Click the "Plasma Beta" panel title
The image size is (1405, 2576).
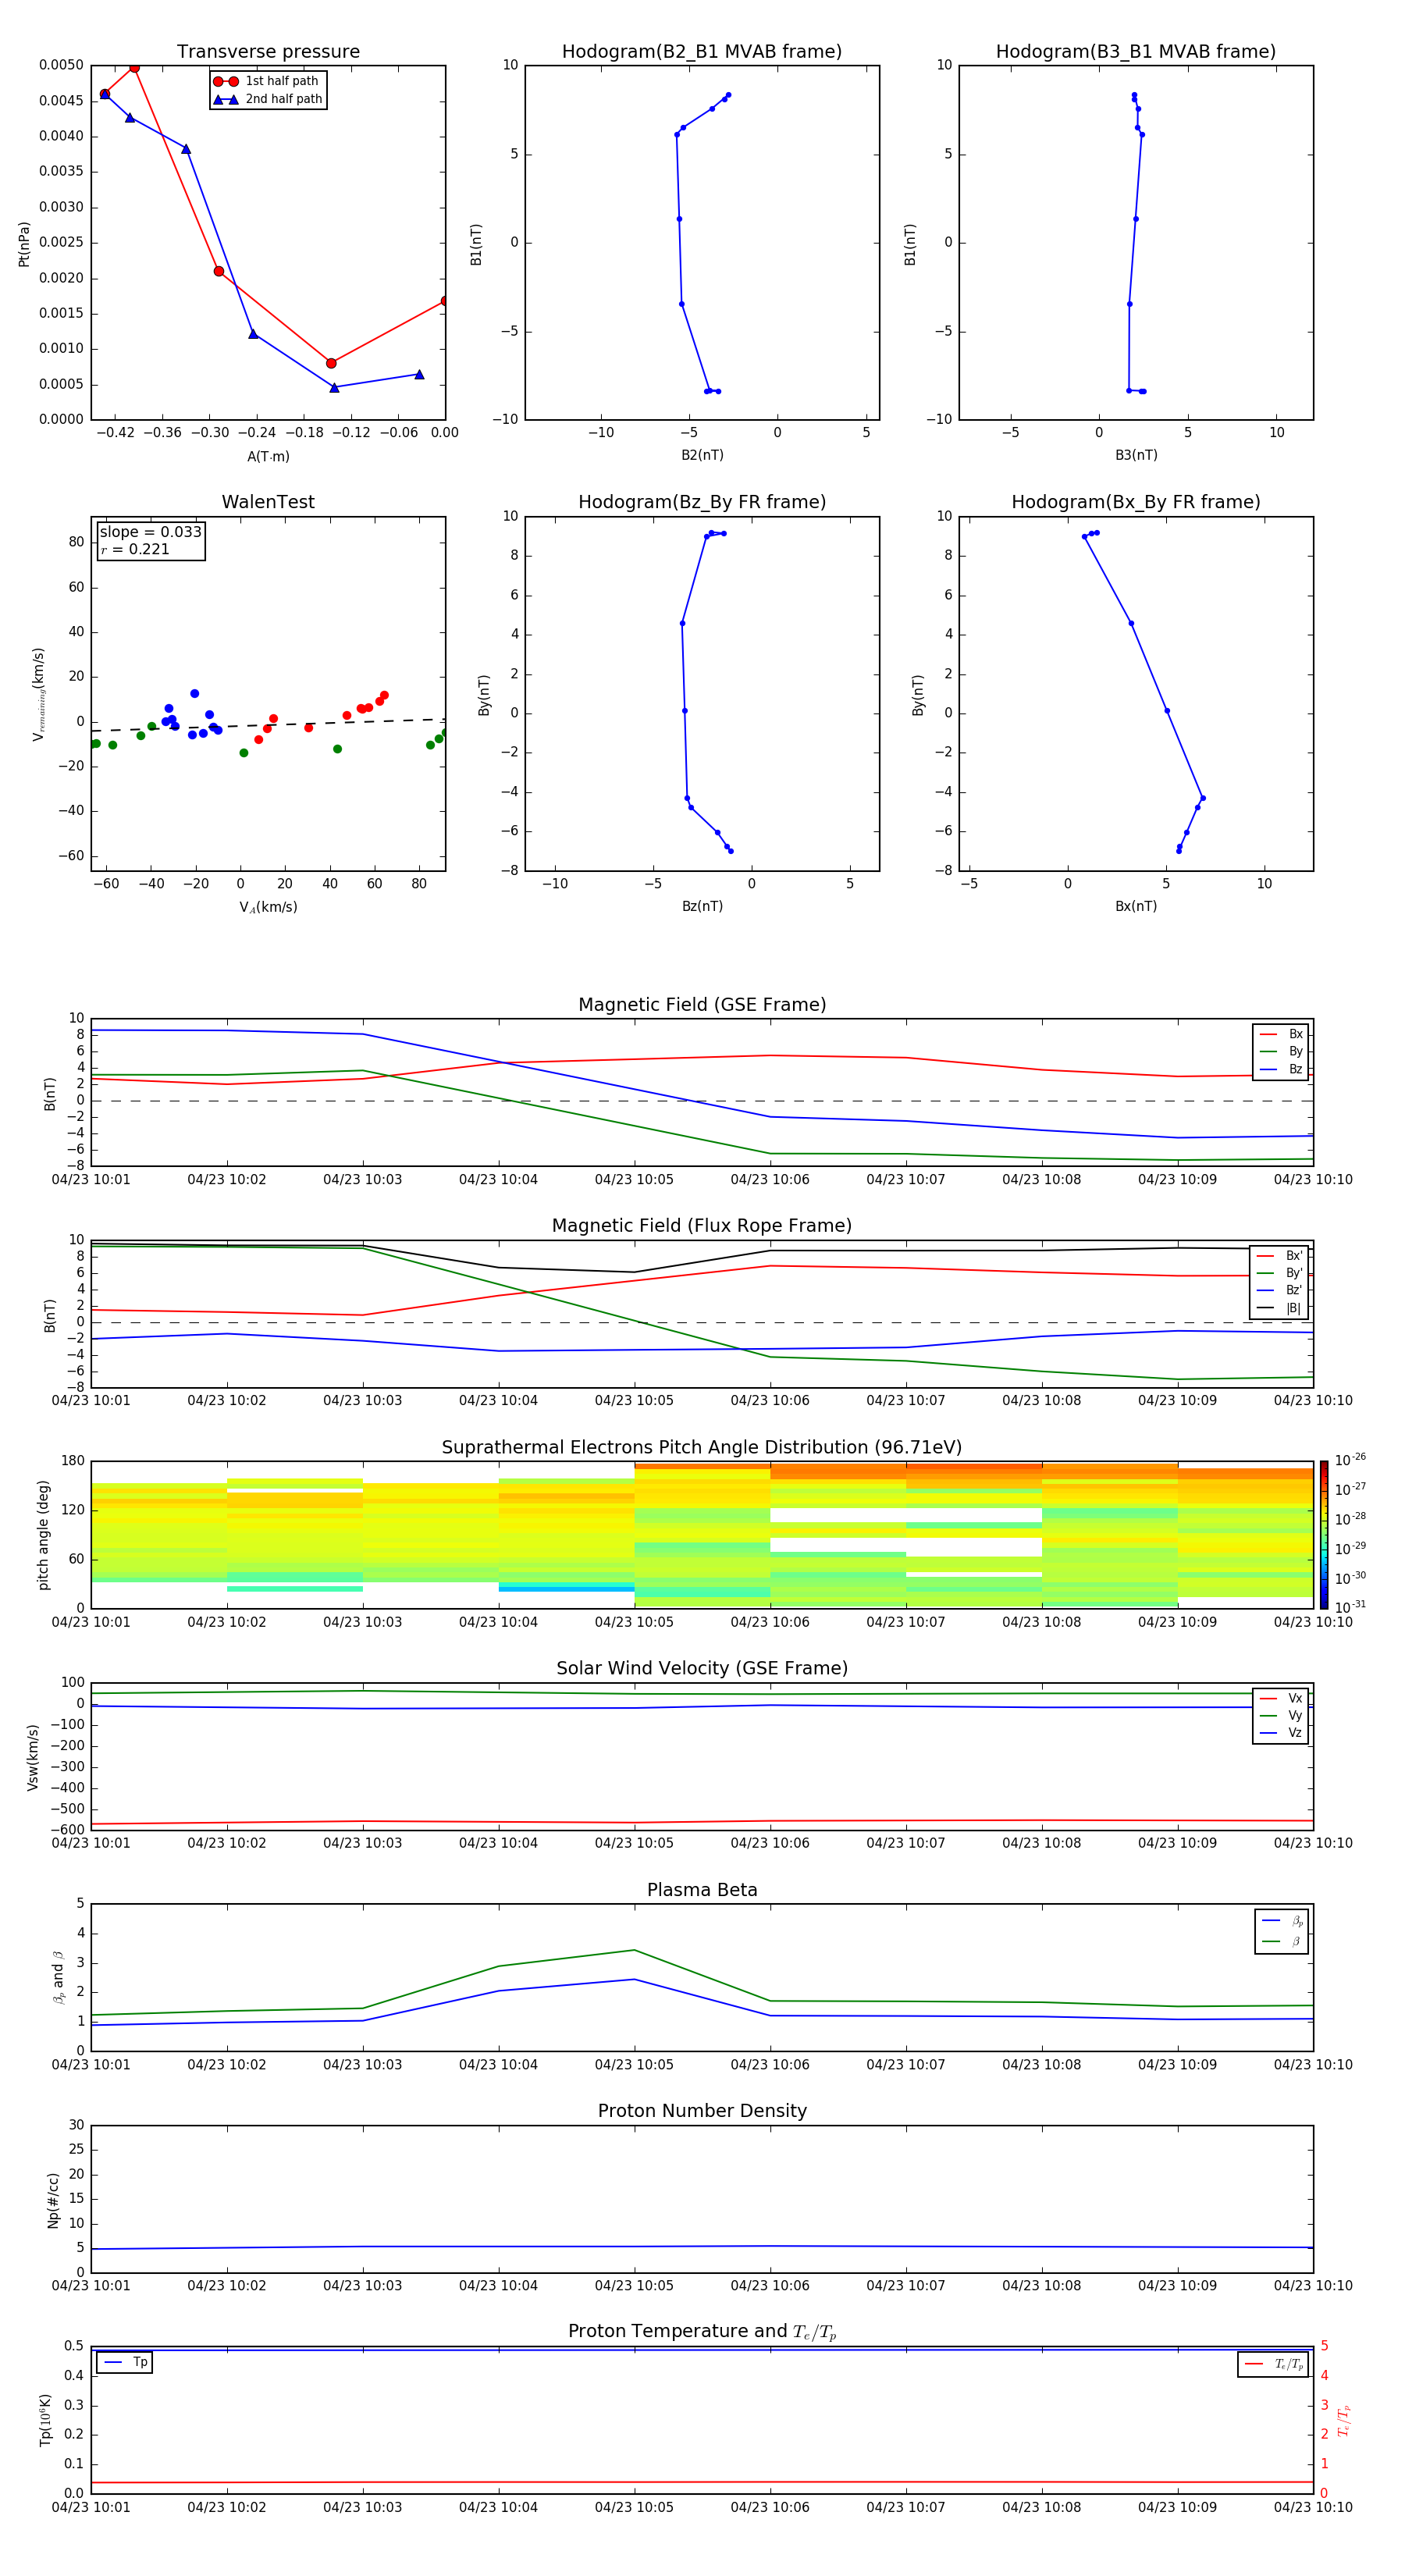coord(702,1890)
